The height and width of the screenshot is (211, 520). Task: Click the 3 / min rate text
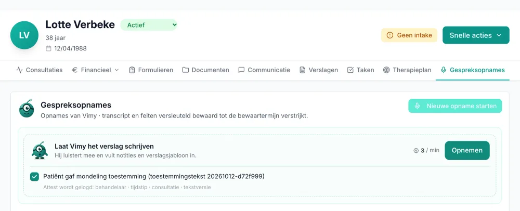[x=430, y=150]
